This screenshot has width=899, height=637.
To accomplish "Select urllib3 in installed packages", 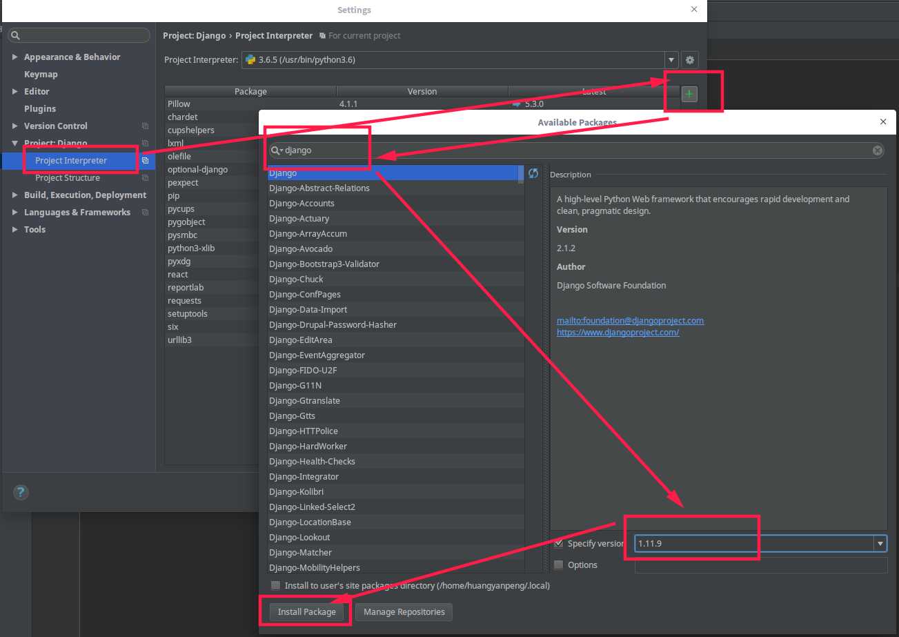I will coord(212,340).
